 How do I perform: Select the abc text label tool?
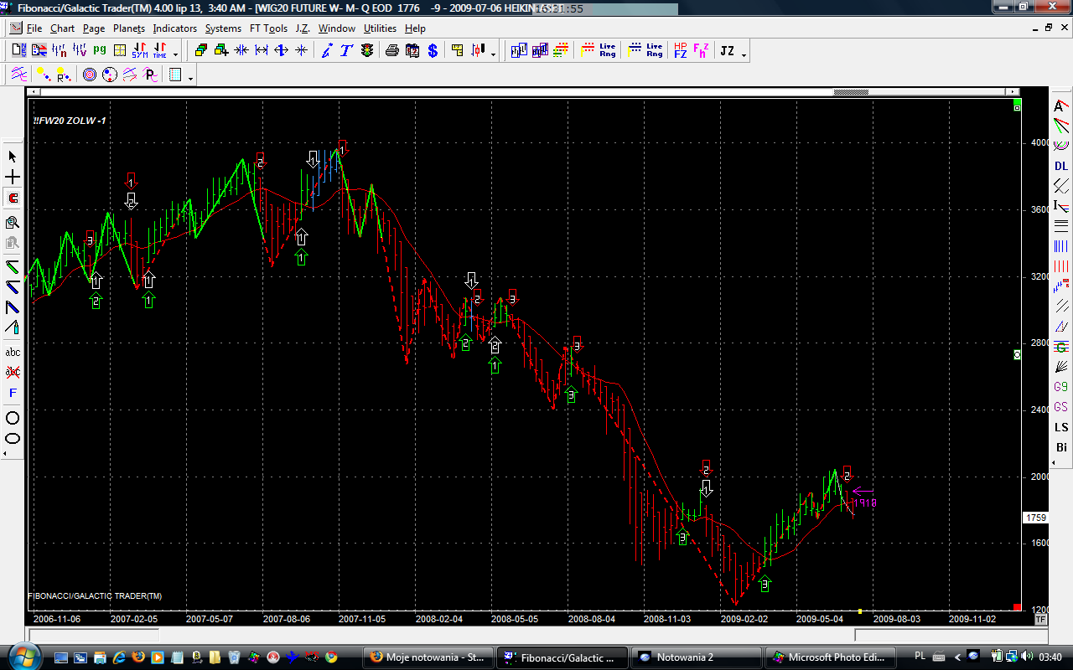[13, 352]
